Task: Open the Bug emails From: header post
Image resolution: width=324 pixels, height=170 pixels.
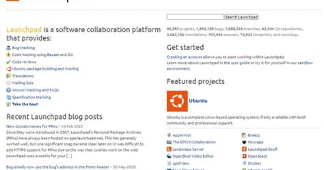Action: (58, 167)
